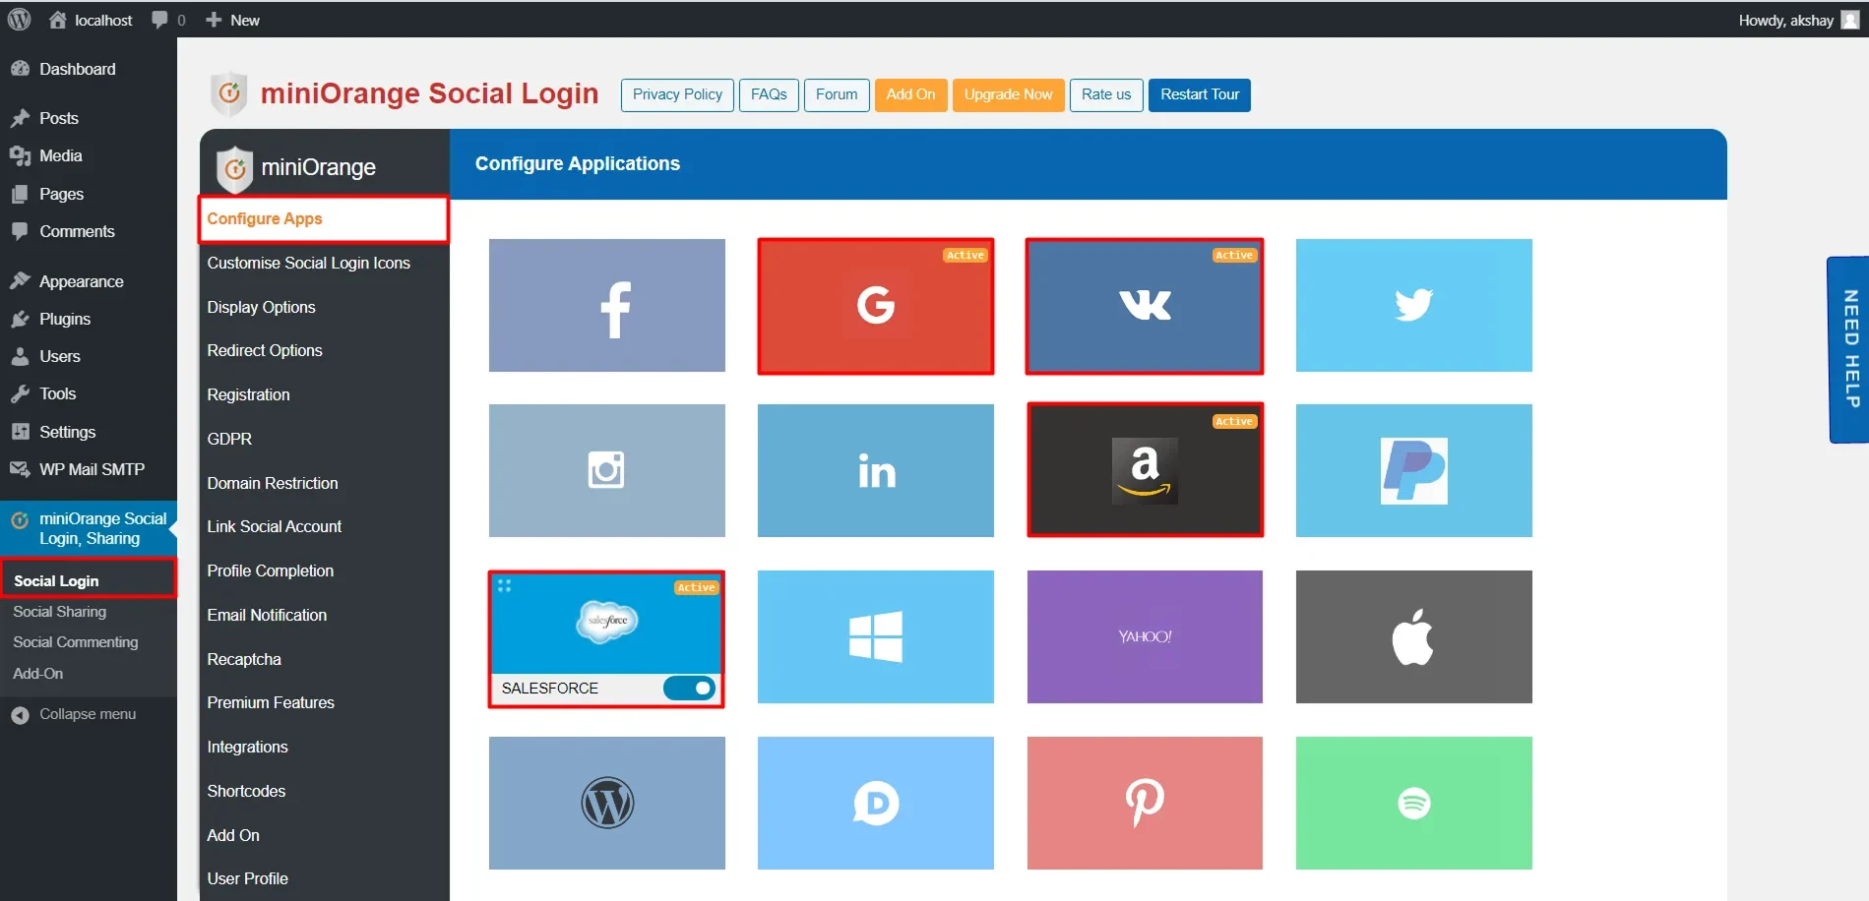Click the Salesforce tile drag handle dots
Image resolution: width=1869 pixels, height=901 pixels.
[x=504, y=585]
